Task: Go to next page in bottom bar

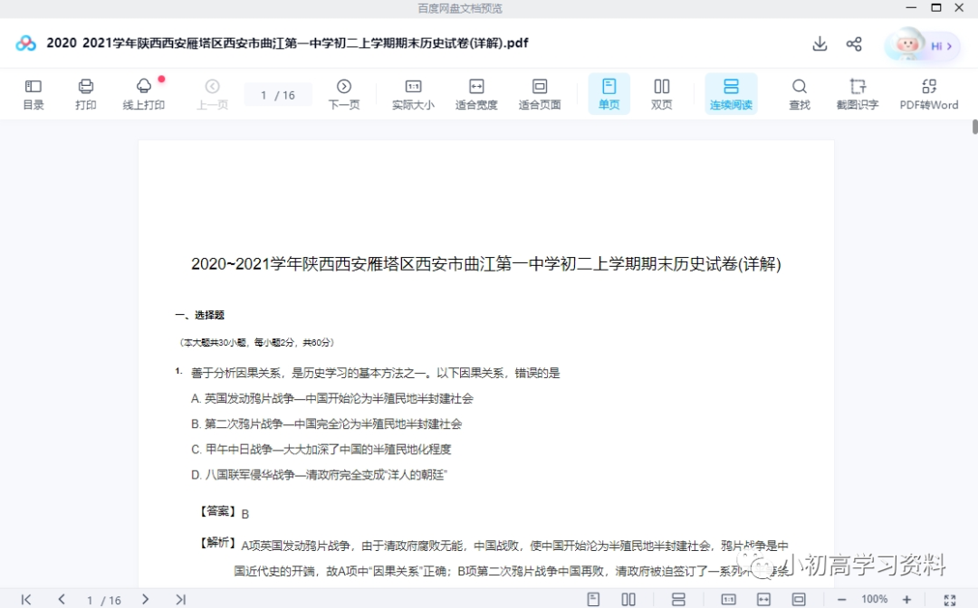Action: pos(145,599)
